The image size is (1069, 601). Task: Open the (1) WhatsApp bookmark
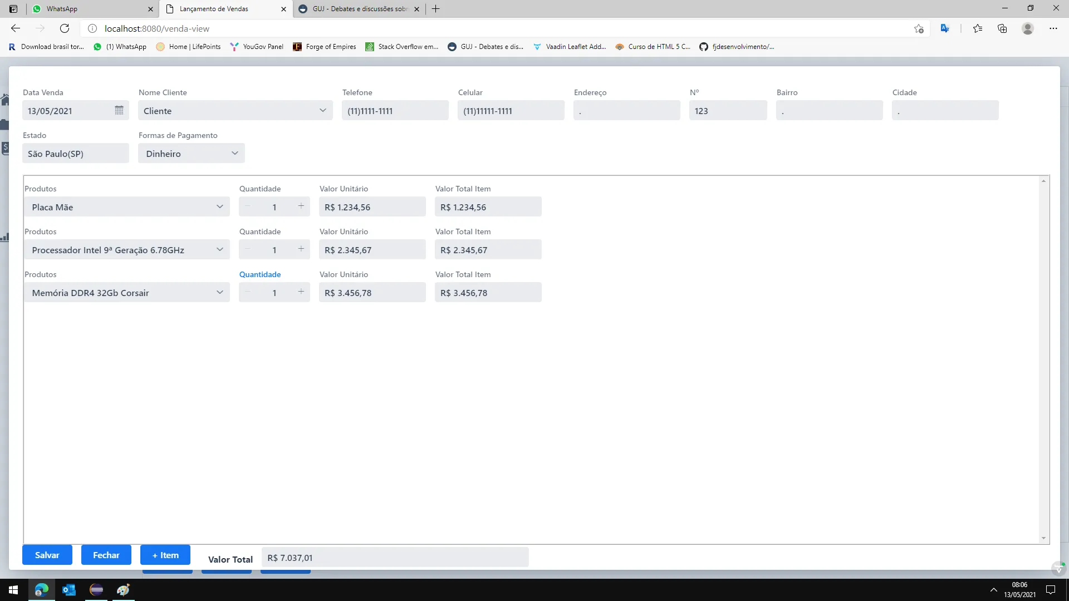pos(120,47)
